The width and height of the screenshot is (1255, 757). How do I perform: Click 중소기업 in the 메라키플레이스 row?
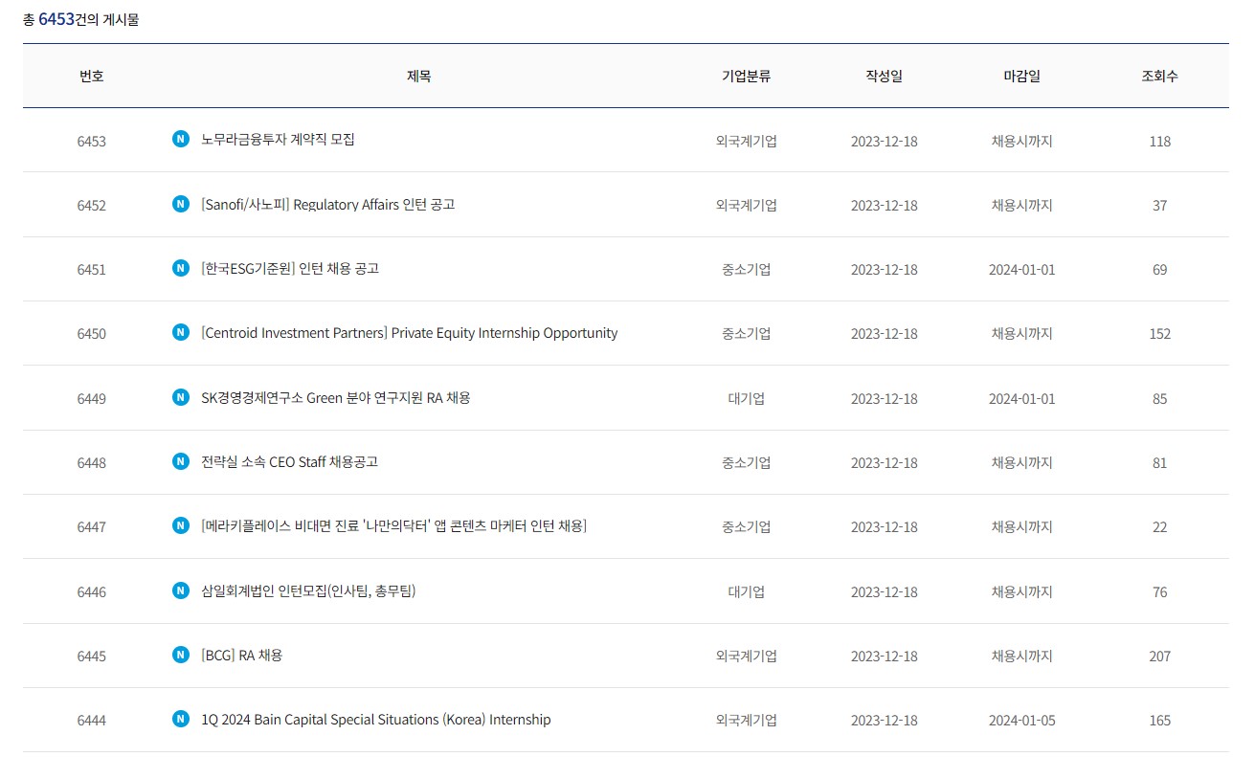pyautogui.click(x=747, y=527)
